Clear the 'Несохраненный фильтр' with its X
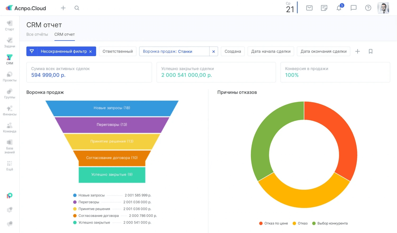The image size is (397, 233). pyautogui.click(x=91, y=52)
